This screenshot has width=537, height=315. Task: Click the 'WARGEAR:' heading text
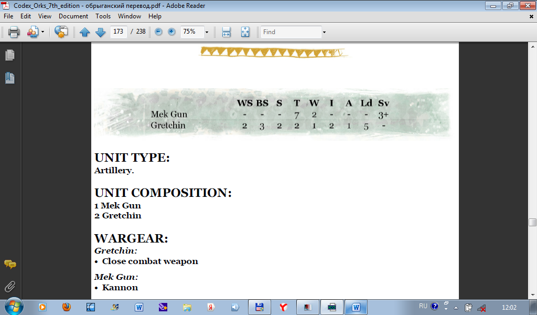tap(131, 238)
